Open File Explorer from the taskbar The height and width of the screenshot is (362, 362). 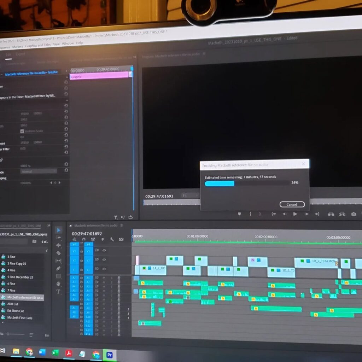tap(16, 351)
